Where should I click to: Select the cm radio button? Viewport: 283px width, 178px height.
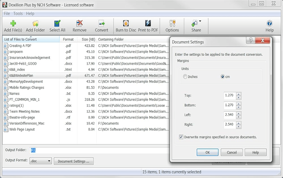click(x=222, y=76)
